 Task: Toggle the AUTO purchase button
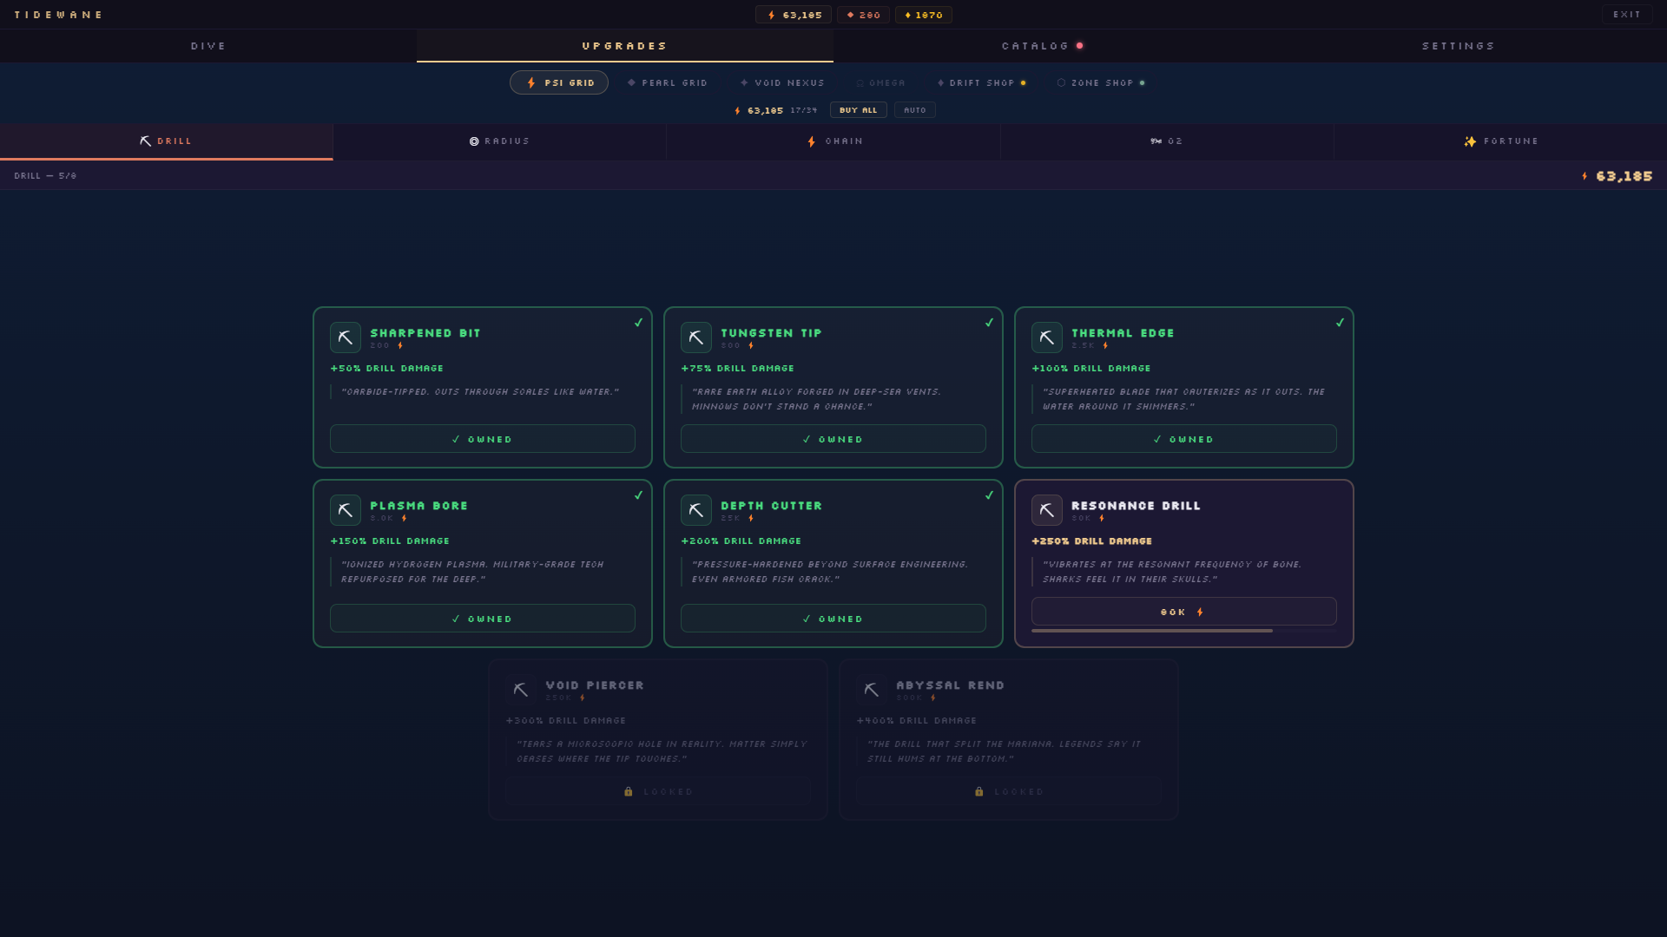tap(914, 110)
